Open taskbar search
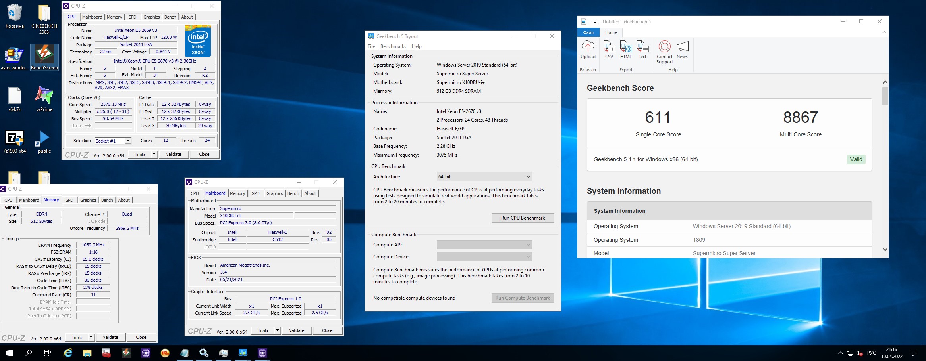This screenshot has height=361, width=926. (x=29, y=353)
